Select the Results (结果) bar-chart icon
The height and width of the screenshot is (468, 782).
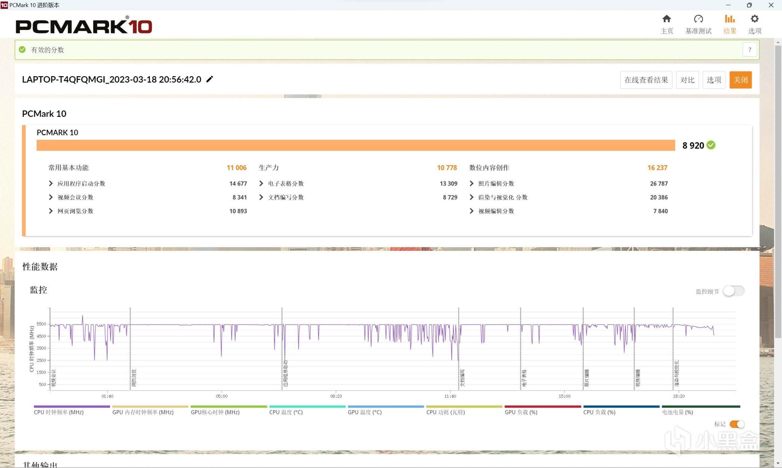pos(729,19)
